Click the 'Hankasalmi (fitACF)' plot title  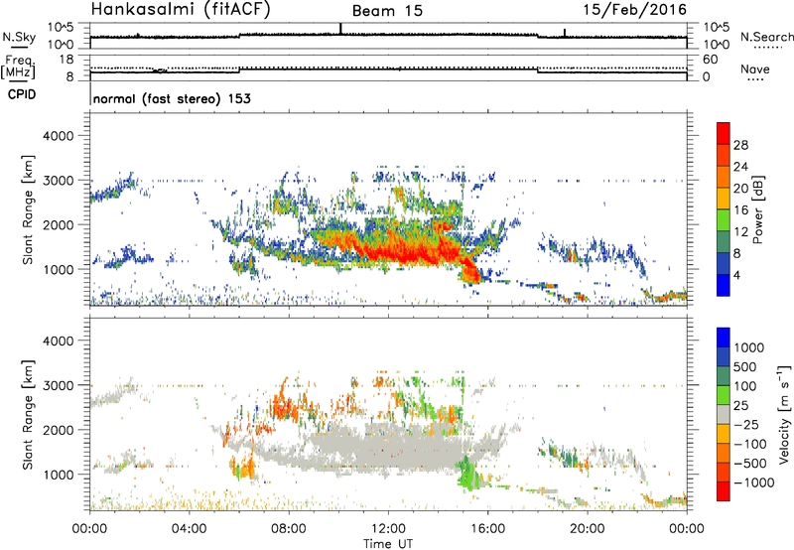(x=181, y=9)
